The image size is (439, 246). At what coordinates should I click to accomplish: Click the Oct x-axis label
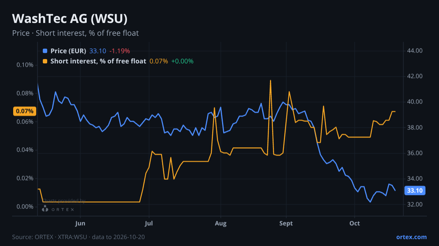(355, 223)
